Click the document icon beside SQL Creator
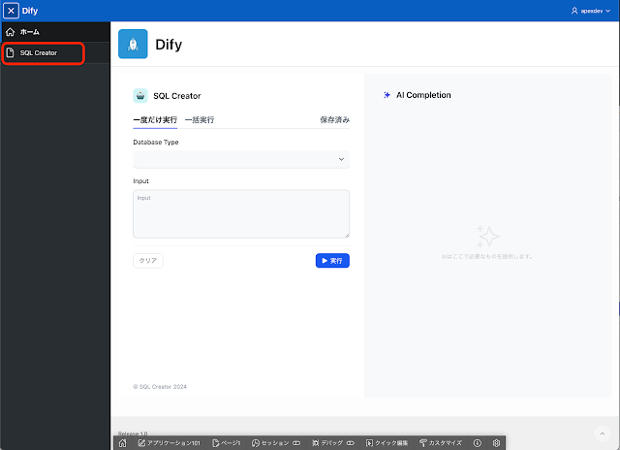The image size is (620, 450). 11,52
